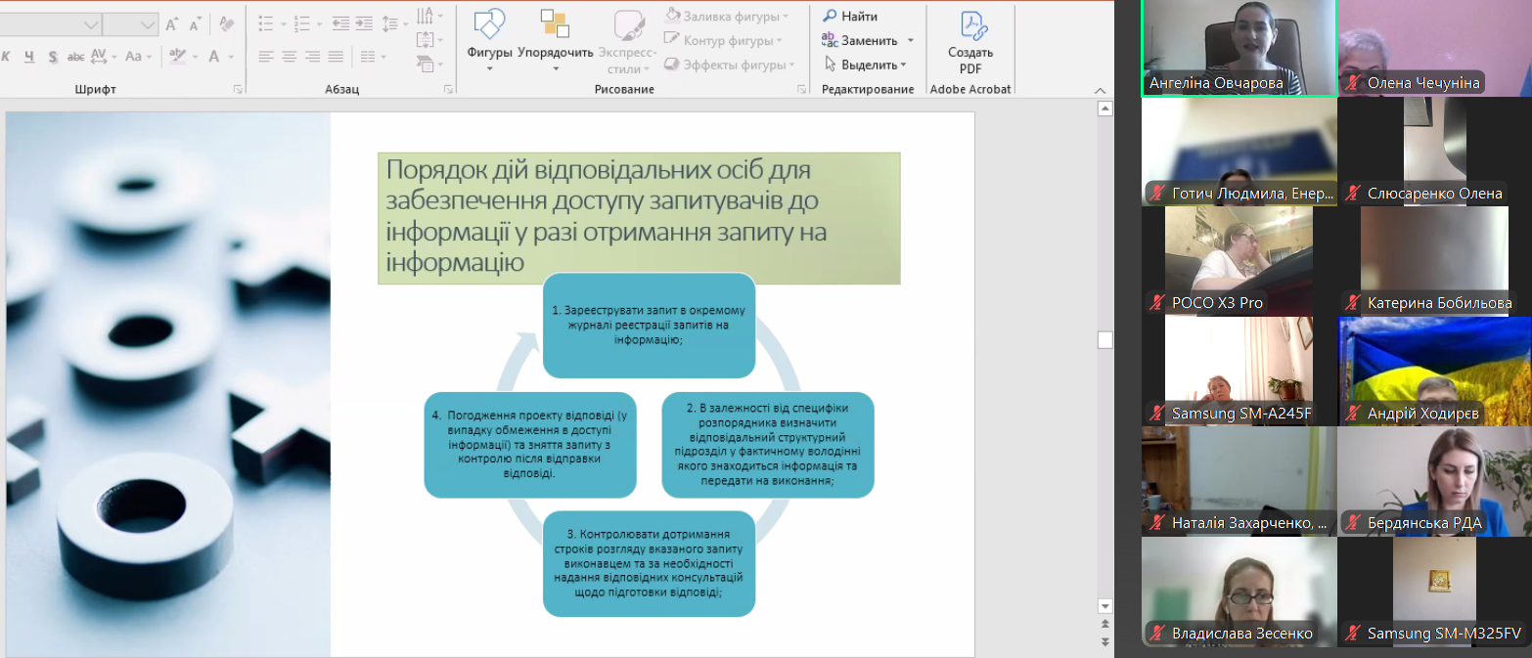Click the clear formatting eraser icon

[x=227, y=24]
